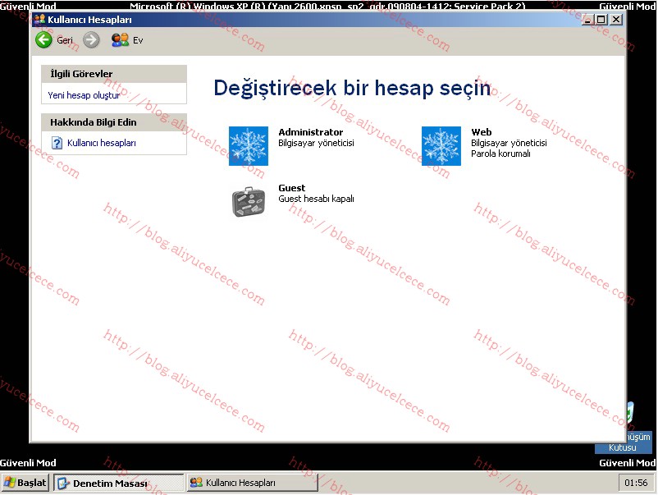Click the Guest suitcase icon
This screenshot has width=658, height=495.
[x=249, y=201]
